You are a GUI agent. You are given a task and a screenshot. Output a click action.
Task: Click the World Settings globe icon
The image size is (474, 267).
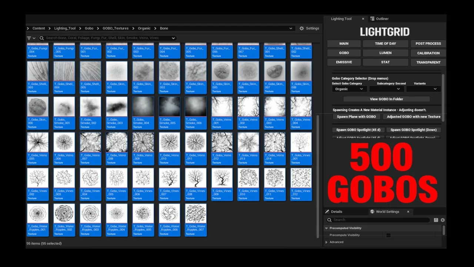372,211
